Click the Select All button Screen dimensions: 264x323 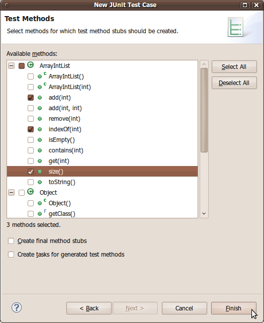pos(234,67)
